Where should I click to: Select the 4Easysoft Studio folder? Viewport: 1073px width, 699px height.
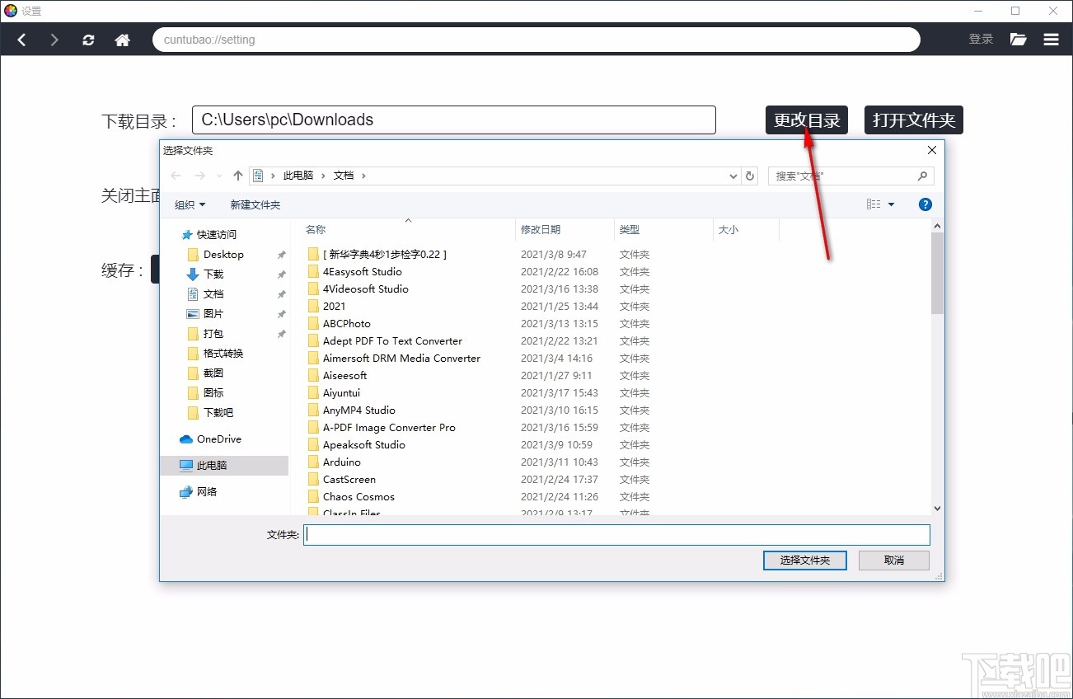(363, 272)
